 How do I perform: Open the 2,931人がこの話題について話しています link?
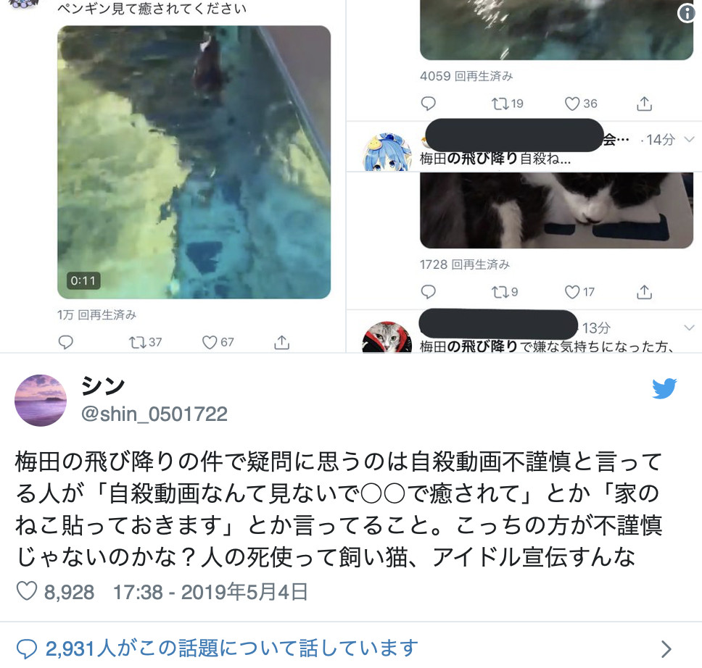point(218,648)
